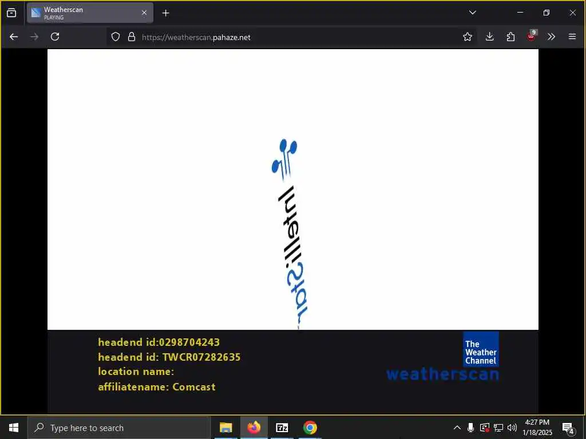
Task: Minimize the Firefox window
Action: click(x=520, y=13)
